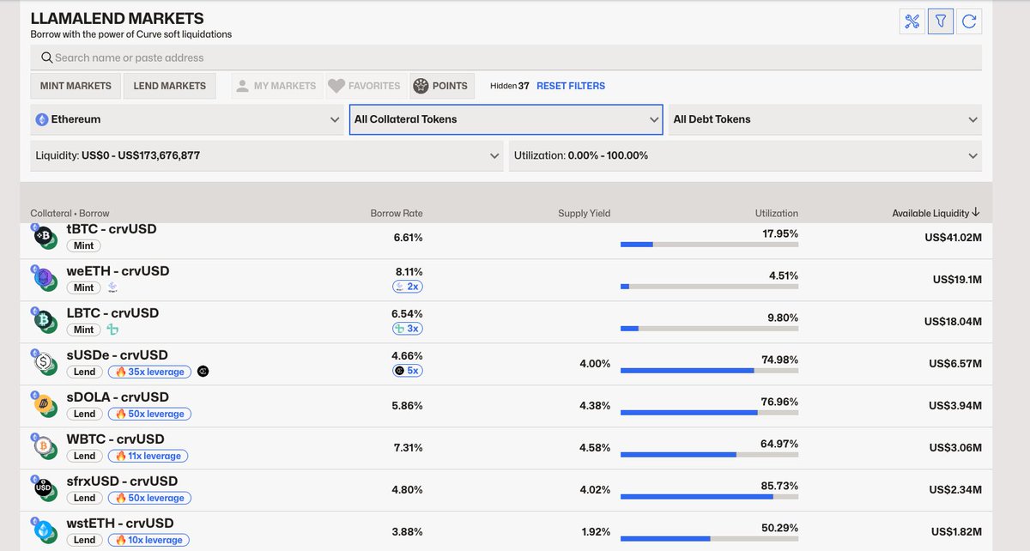The width and height of the screenshot is (1030, 551).
Task: Sort by Collateral • Borrow column header
Action: pos(70,213)
